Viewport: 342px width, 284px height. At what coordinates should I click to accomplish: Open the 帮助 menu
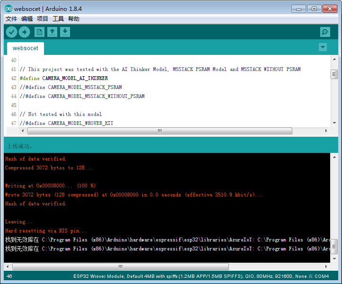point(74,19)
